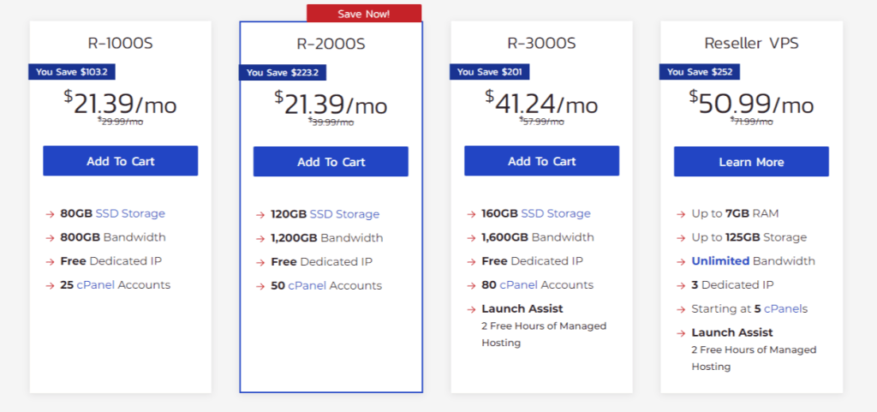Add the R-1000S plan to cart
The image size is (877, 412).
coord(120,161)
